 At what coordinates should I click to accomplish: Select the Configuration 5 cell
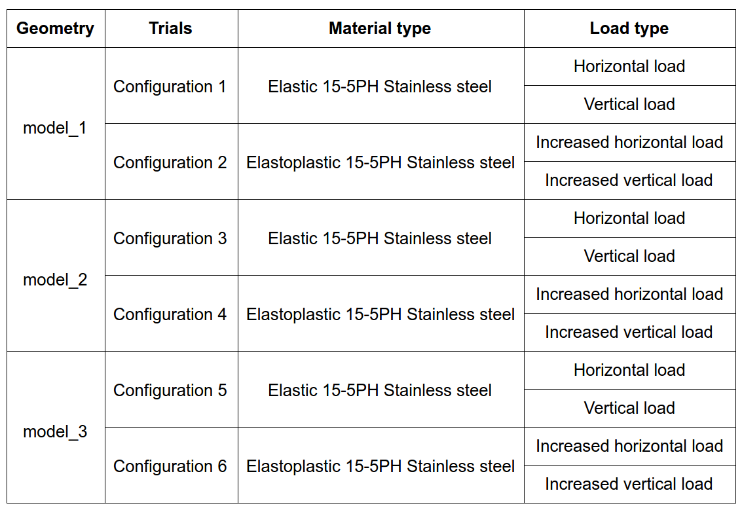(x=170, y=390)
